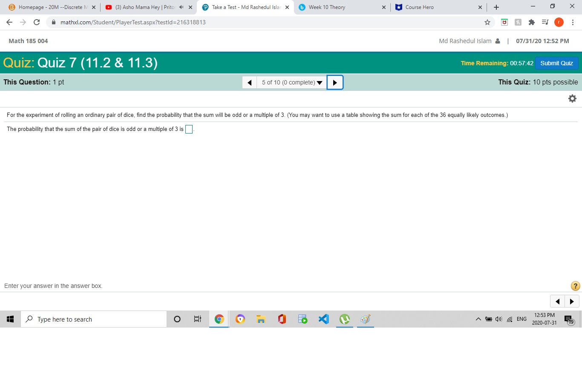Open File Explorer from the taskbar

261,319
